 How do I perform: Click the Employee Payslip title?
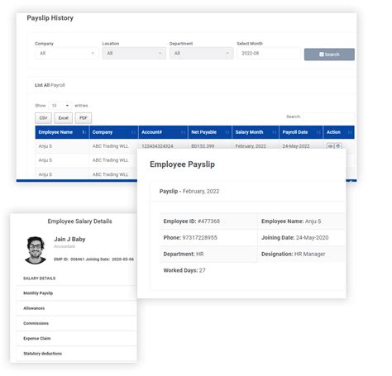(x=182, y=164)
